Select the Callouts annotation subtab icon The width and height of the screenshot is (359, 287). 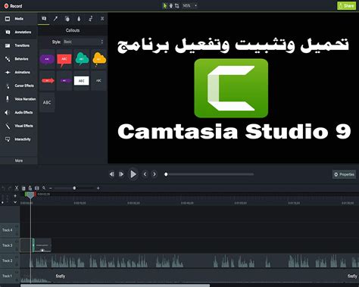(x=44, y=19)
